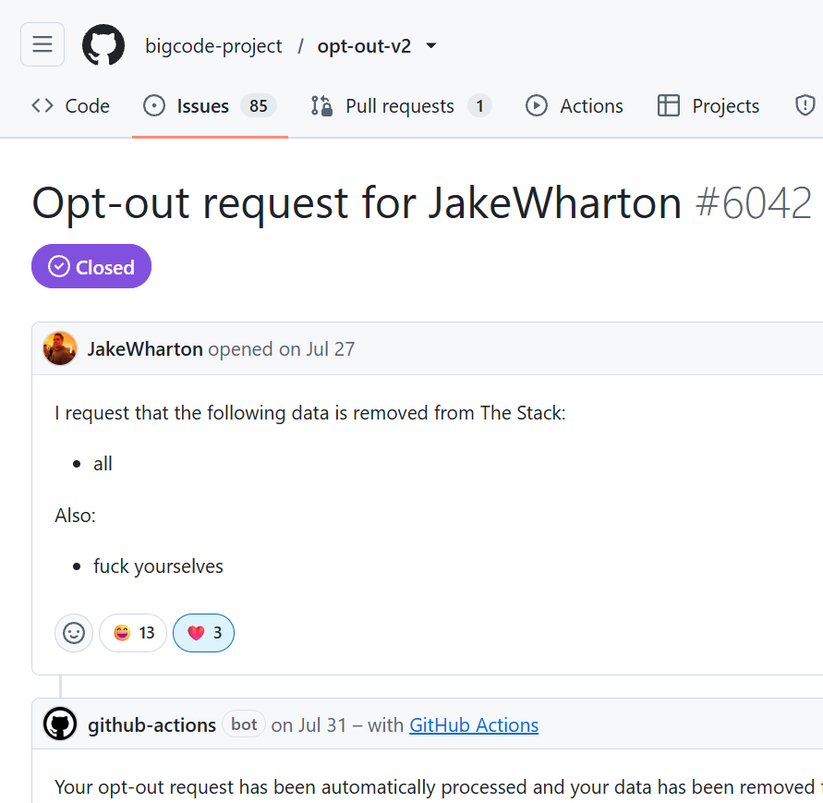Click the text 'I request that the following data'
The height and width of the screenshot is (803, 823).
click(192, 413)
